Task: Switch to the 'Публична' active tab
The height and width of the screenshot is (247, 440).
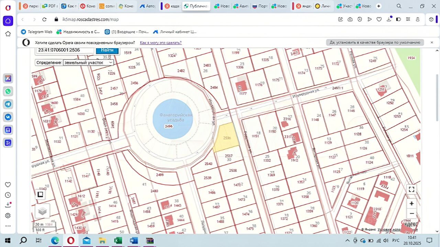Action: pyautogui.click(x=196, y=6)
